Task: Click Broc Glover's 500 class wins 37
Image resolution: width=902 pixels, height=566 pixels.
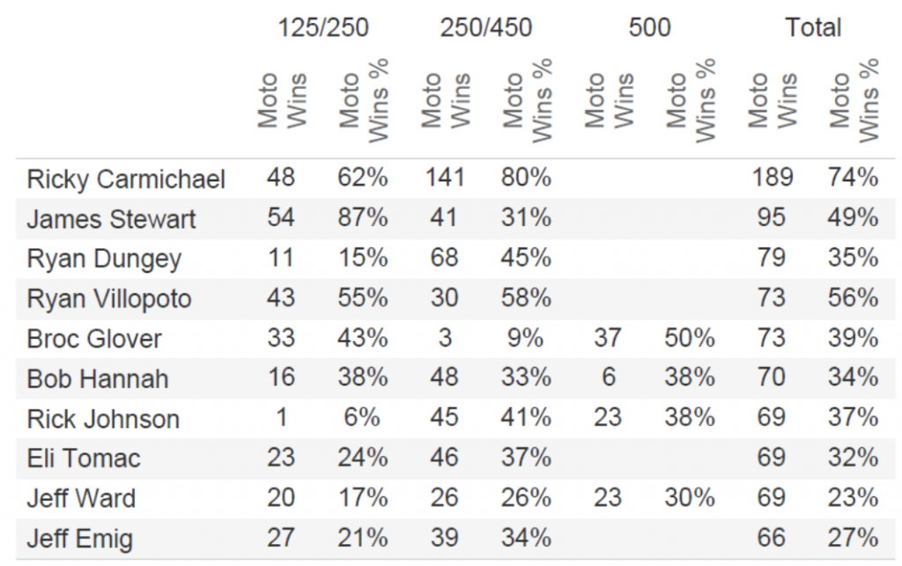Action: coord(608,338)
